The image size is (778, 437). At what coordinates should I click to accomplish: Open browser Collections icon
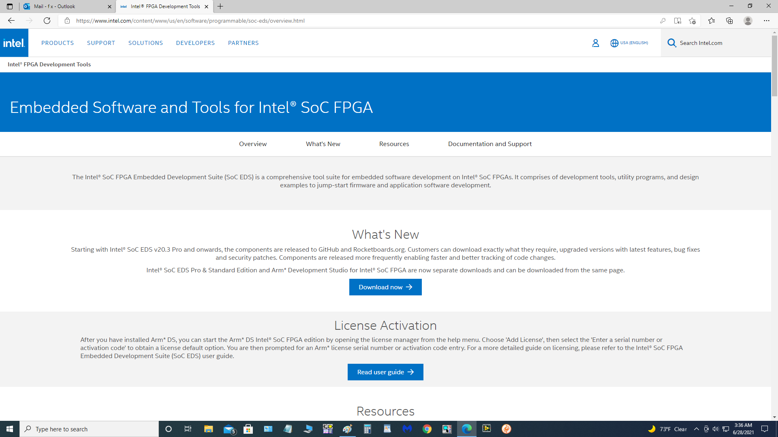click(729, 21)
